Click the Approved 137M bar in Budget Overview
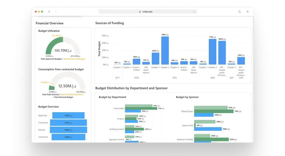 coord(68,115)
